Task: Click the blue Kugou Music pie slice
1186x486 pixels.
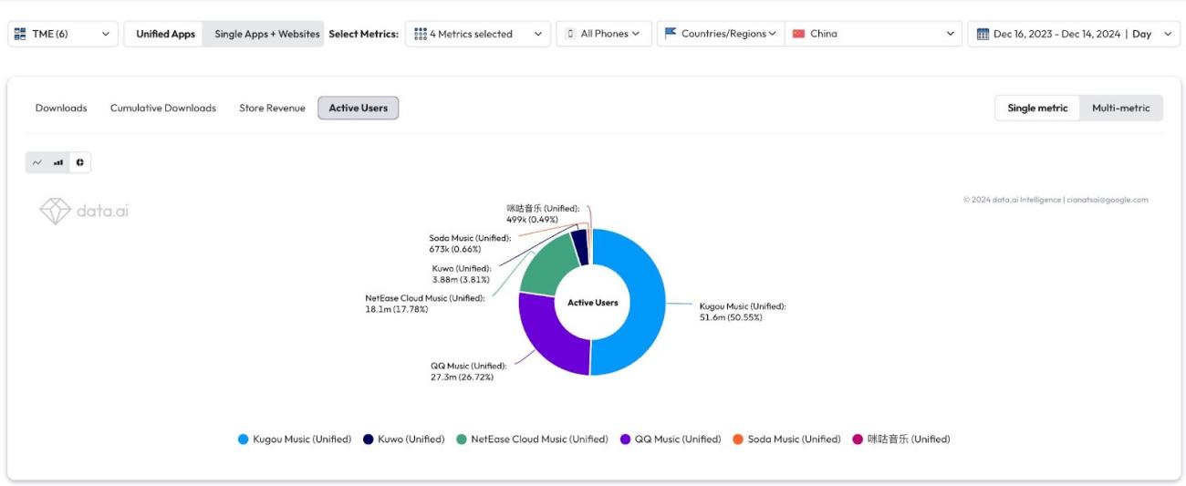Action: [646, 301]
